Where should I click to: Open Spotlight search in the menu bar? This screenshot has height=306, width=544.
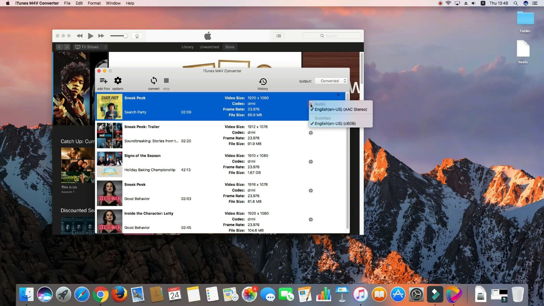(x=516, y=3)
